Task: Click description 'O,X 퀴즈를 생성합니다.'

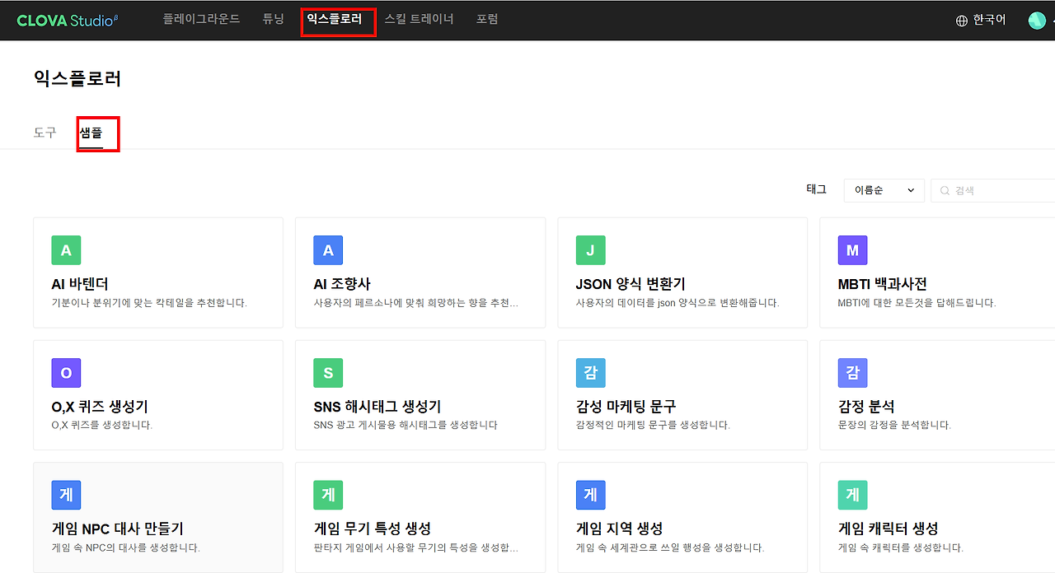Action: pos(101,426)
